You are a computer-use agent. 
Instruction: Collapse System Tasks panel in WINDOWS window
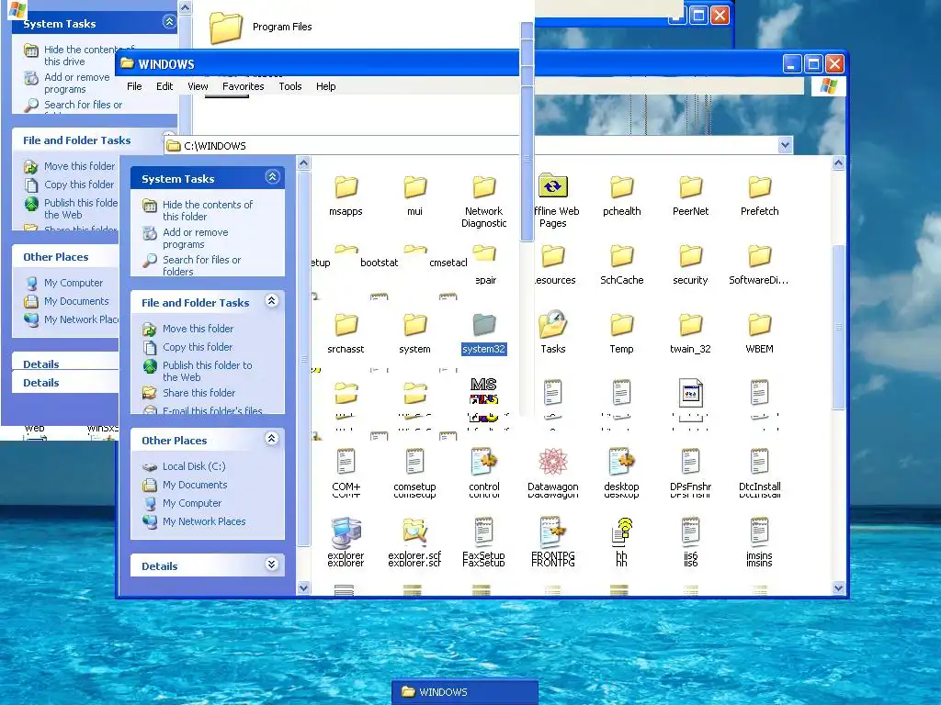click(272, 177)
